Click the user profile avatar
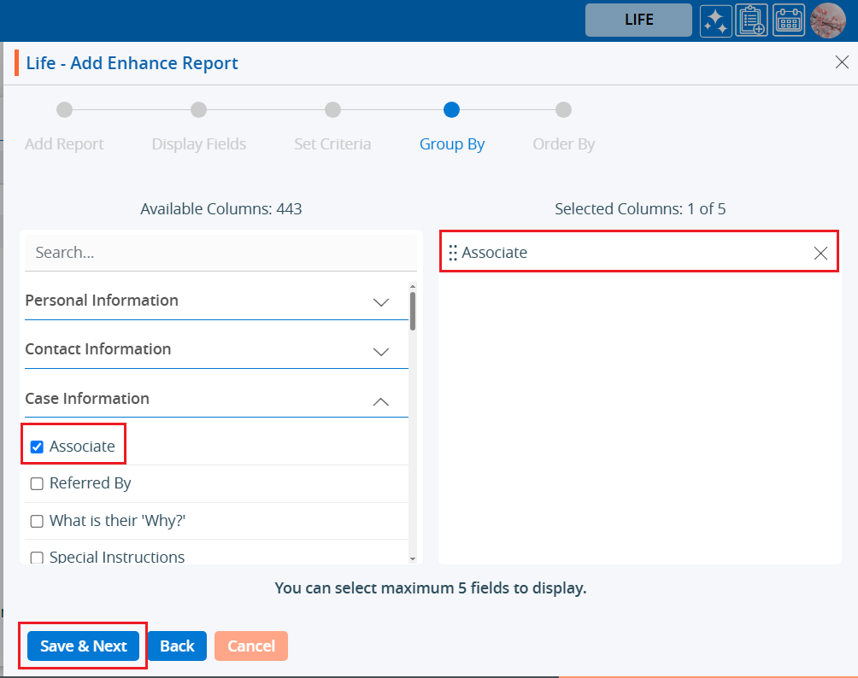The width and height of the screenshot is (858, 678). (827, 20)
